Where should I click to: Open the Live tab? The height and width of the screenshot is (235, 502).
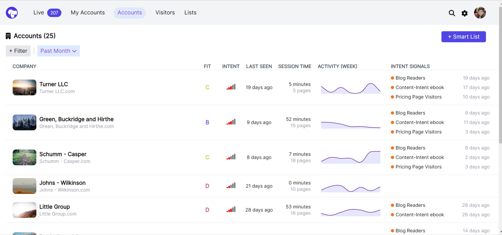(x=39, y=13)
